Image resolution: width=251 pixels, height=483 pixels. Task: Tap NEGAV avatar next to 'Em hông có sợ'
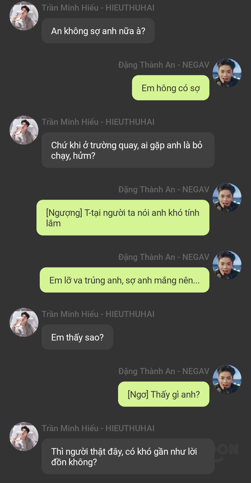[227, 73]
